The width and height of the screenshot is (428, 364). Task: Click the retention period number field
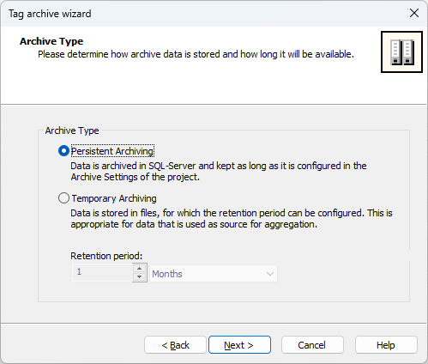coord(102,273)
